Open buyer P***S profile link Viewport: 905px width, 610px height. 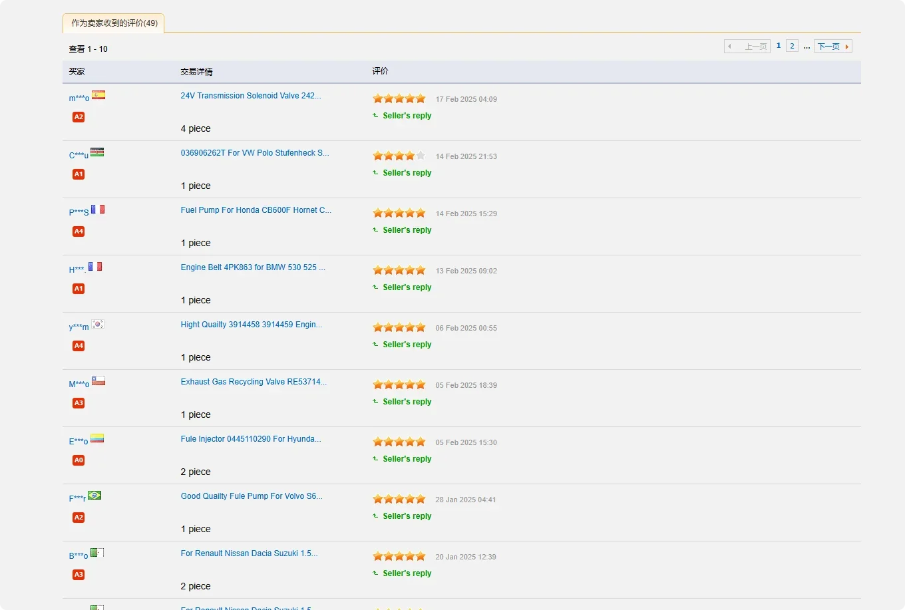point(79,213)
